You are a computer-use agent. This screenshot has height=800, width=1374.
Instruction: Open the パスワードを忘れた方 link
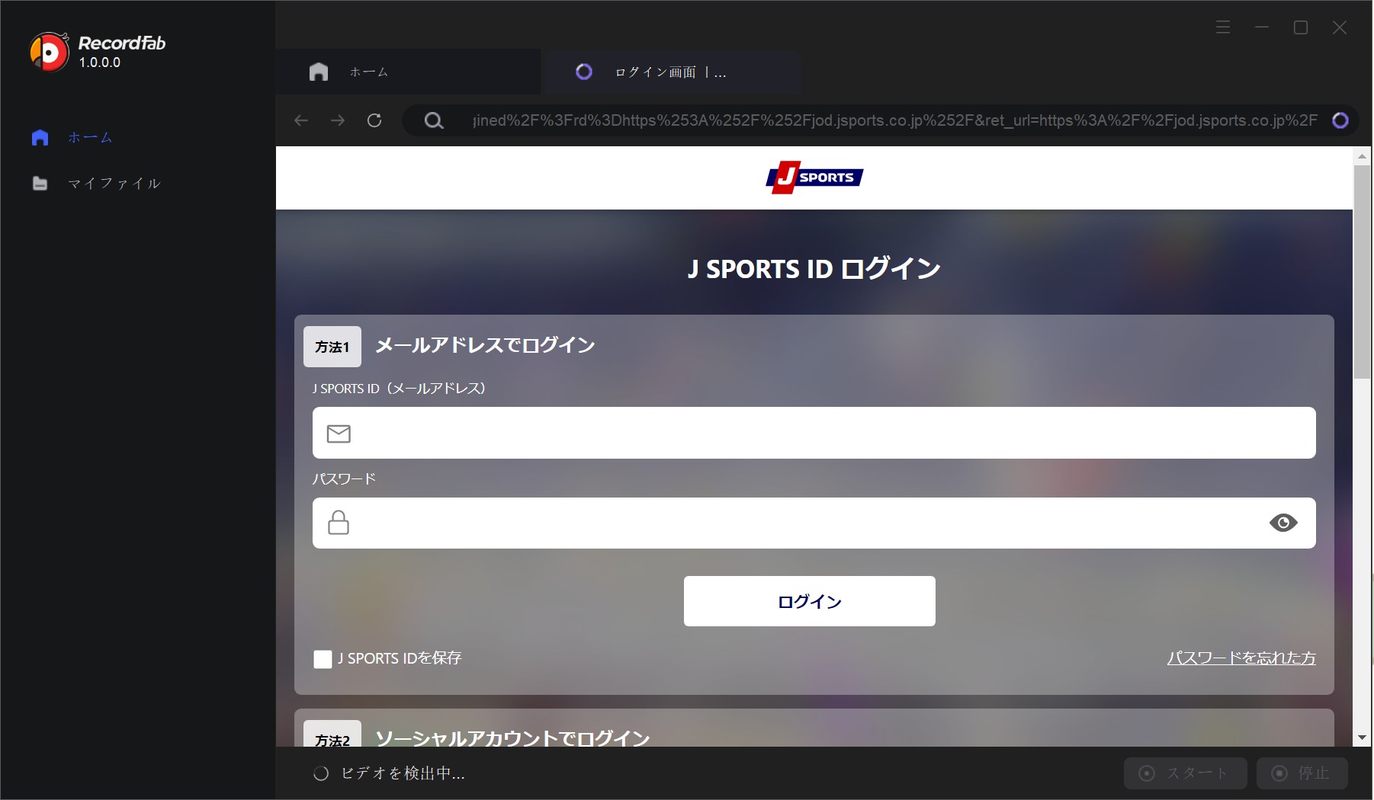[1241, 658]
